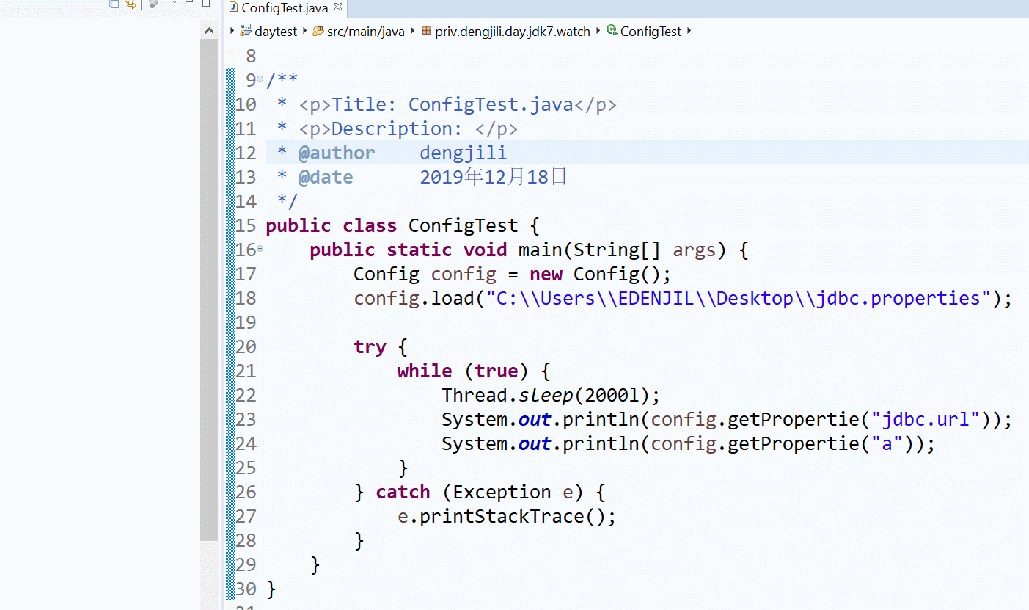Click "Exception" on line 26

click(x=502, y=492)
